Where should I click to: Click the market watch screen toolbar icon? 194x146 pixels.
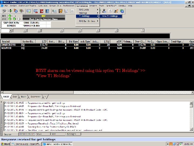click(x=29, y=11)
